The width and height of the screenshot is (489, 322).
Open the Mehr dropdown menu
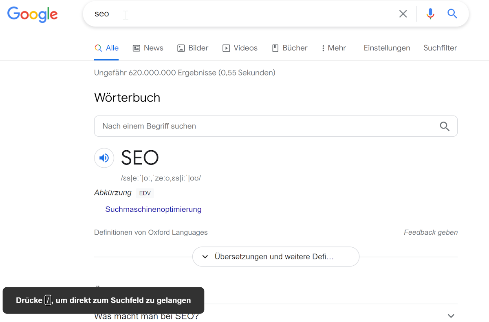pos(333,48)
